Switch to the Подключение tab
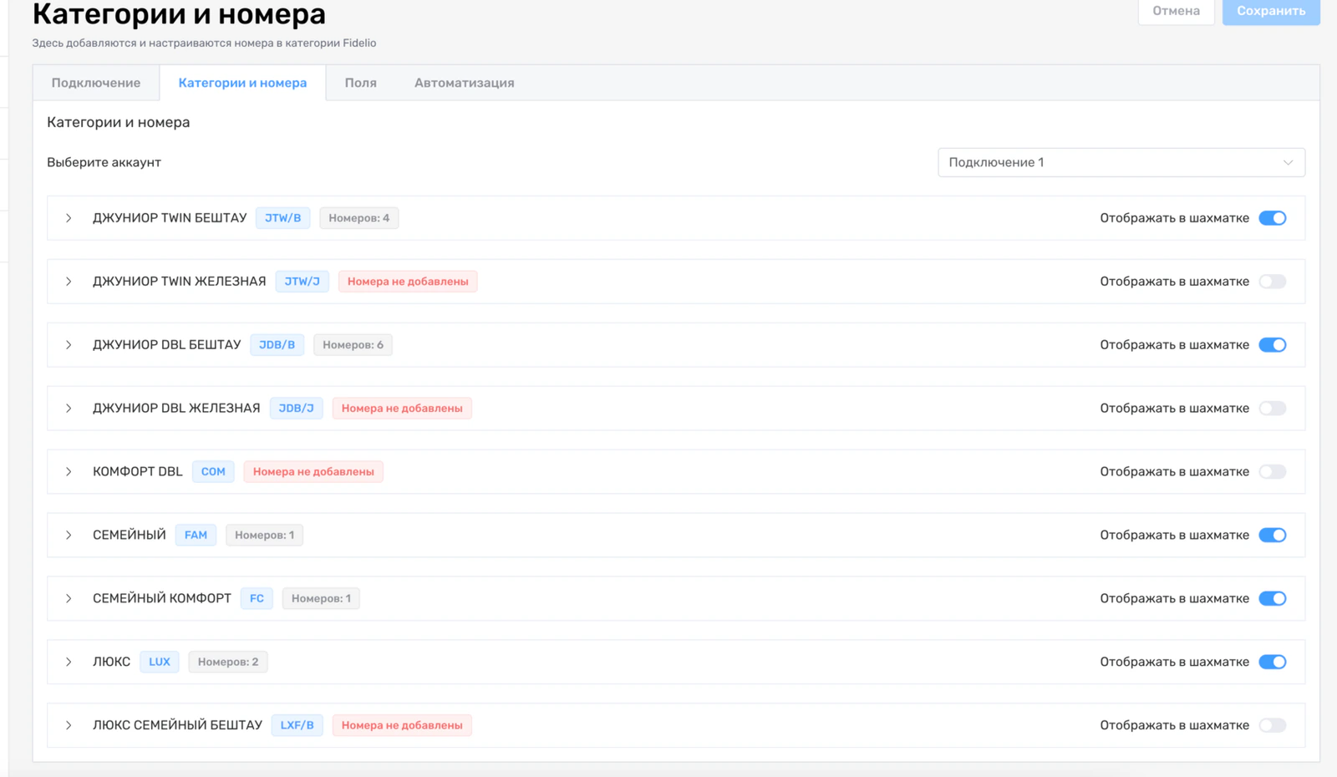The image size is (1337, 777). click(96, 83)
